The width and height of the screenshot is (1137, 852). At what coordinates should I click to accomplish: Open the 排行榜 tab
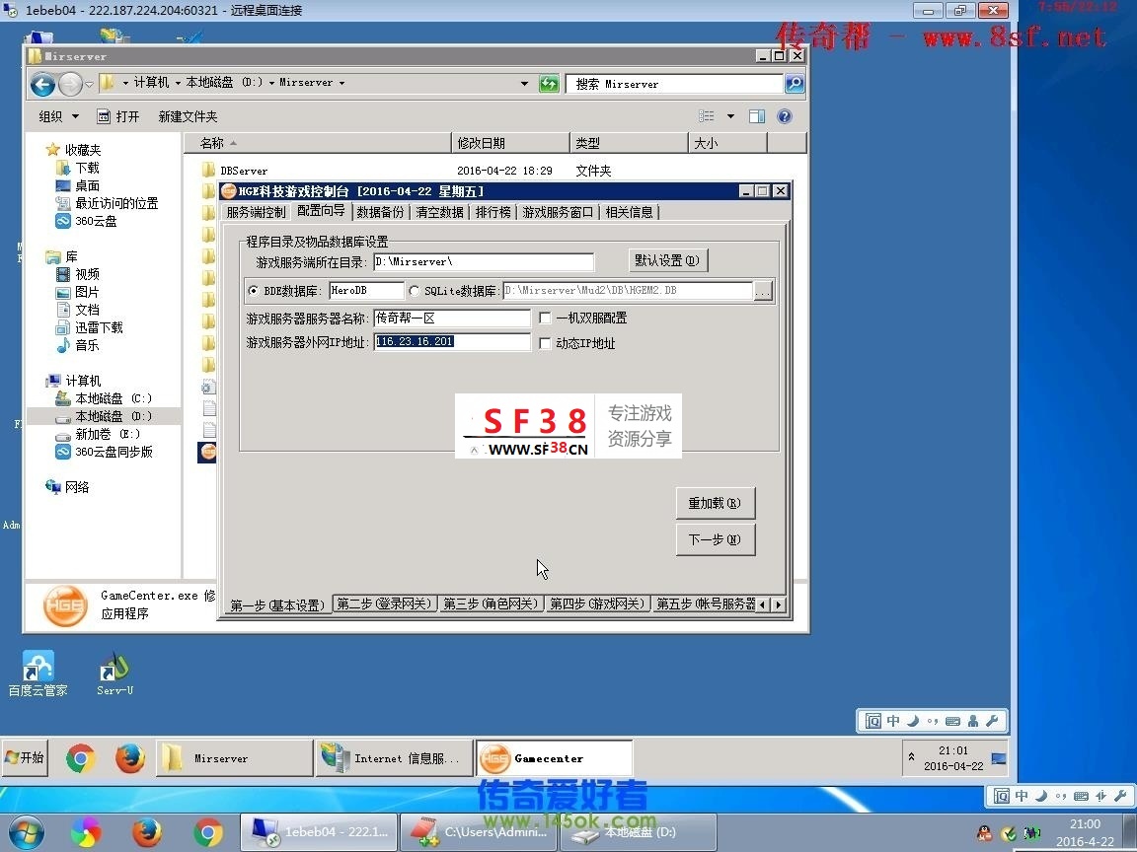[x=493, y=212]
